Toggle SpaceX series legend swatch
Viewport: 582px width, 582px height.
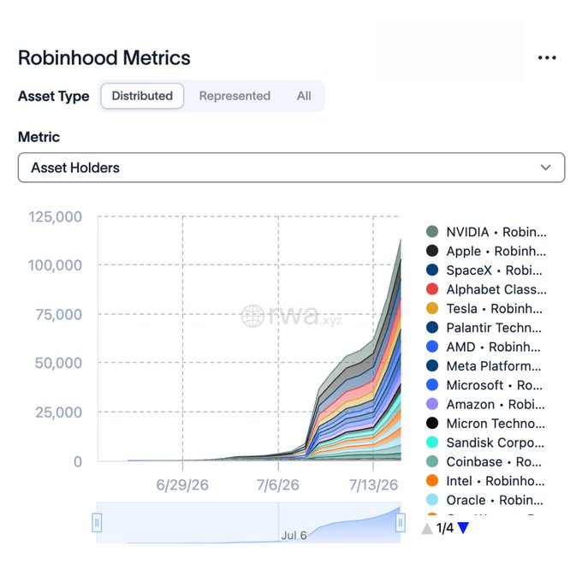[432, 270]
